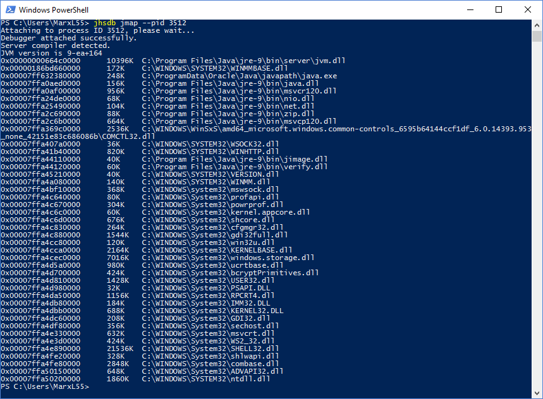This screenshot has height=399, width=543.
Task: Click 'Debugger attached successfully.' line
Action: coord(68,38)
